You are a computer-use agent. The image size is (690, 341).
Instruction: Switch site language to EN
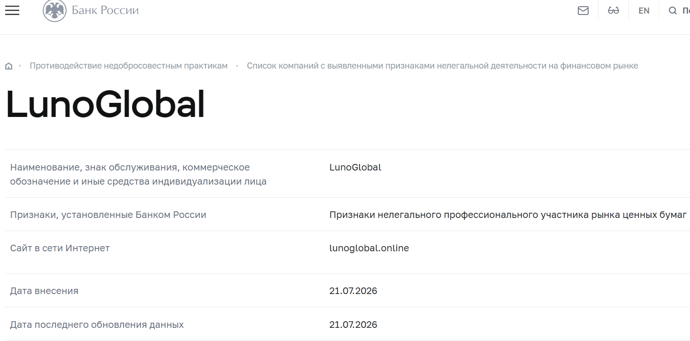(x=644, y=10)
